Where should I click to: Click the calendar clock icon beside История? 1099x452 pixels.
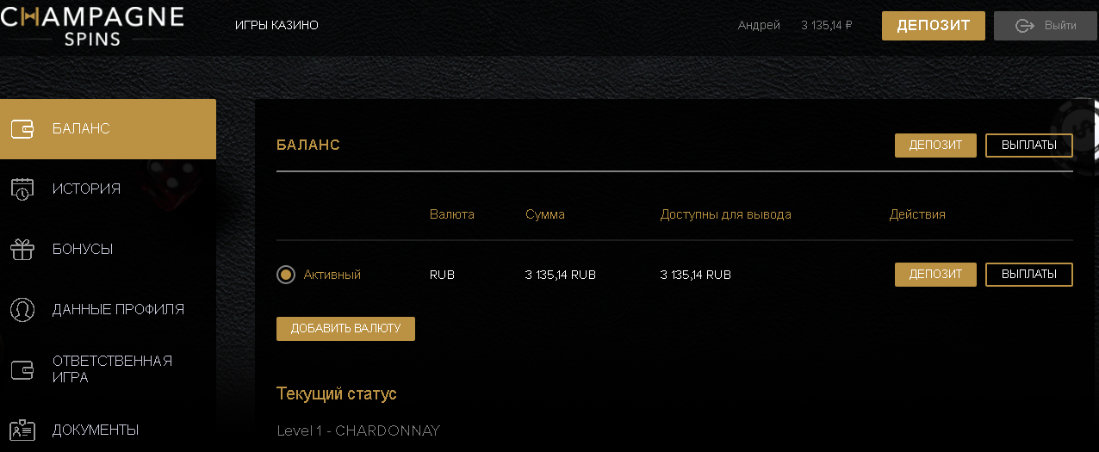22,189
